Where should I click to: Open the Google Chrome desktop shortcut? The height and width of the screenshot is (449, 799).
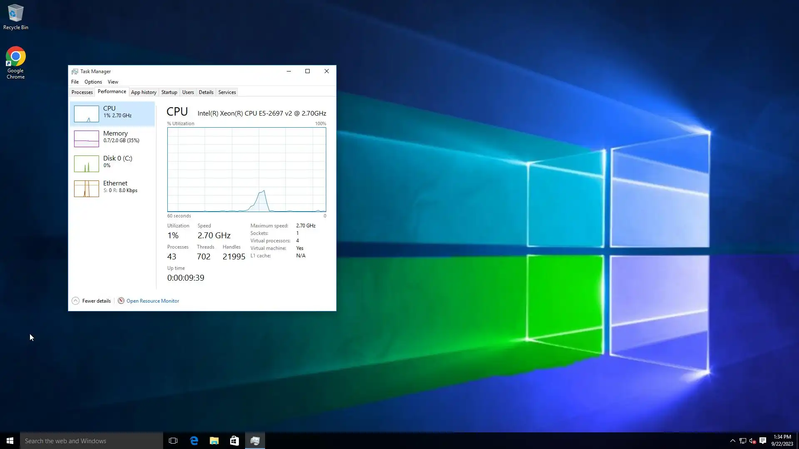tap(15, 62)
